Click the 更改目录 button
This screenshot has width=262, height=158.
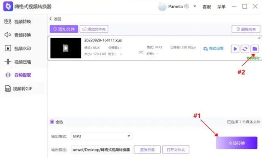pyautogui.click(x=147, y=150)
